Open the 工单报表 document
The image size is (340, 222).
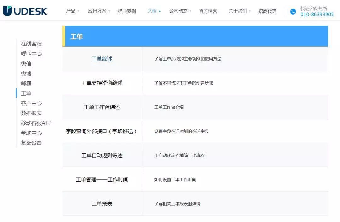pos(102,203)
